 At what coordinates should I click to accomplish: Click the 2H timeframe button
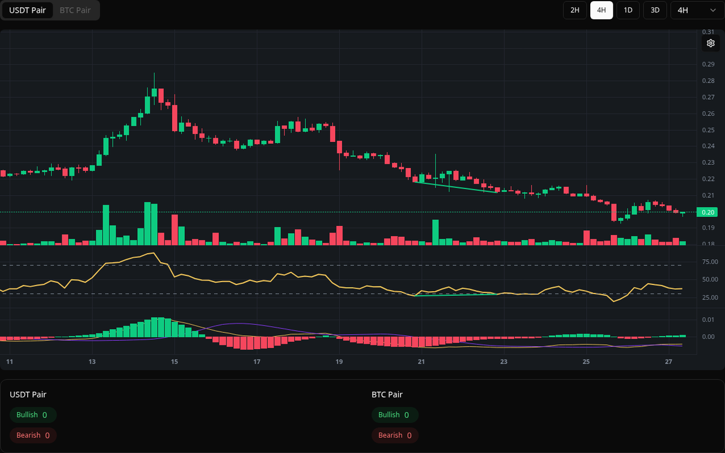tap(575, 10)
